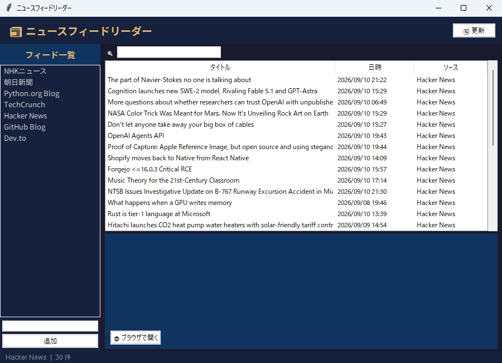The width and height of the screenshot is (502, 363).
Task: Click date cell 2026/09/10 06:49
Action: point(362,102)
